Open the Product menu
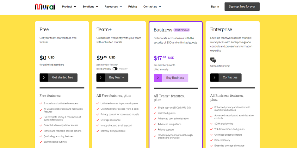The image size is (297, 148). (69, 7)
